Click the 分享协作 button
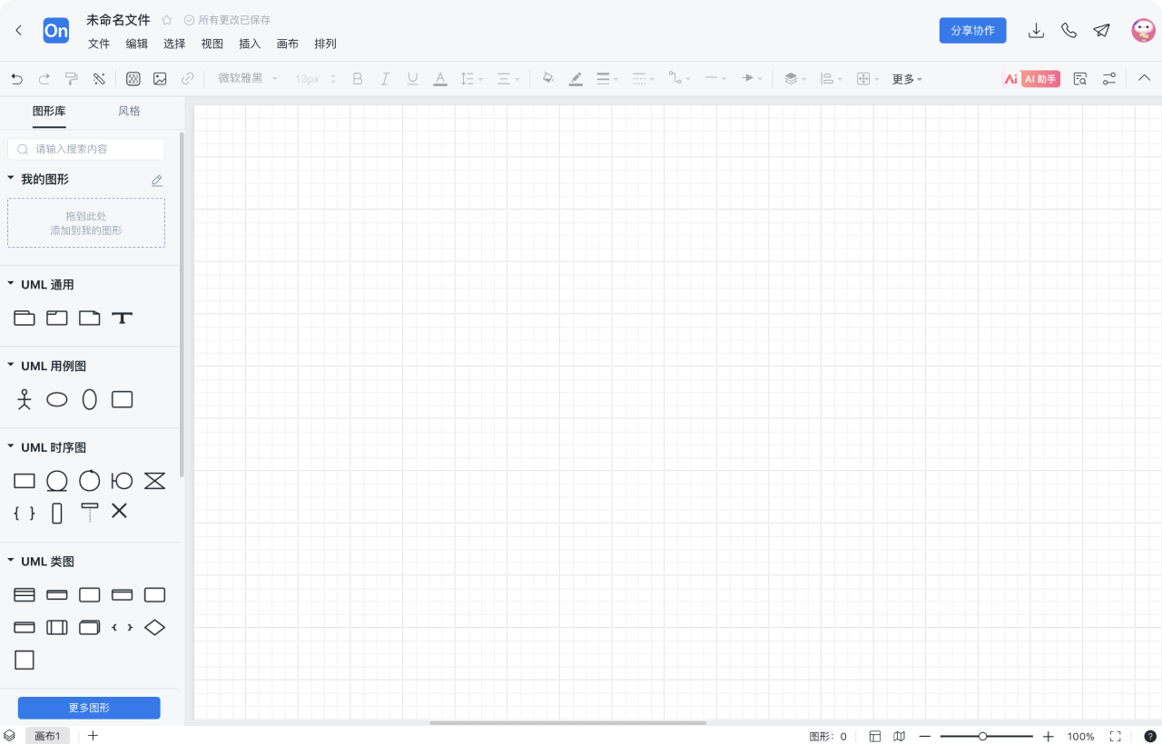This screenshot has width=1162, height=744. [x=972, y=31]
